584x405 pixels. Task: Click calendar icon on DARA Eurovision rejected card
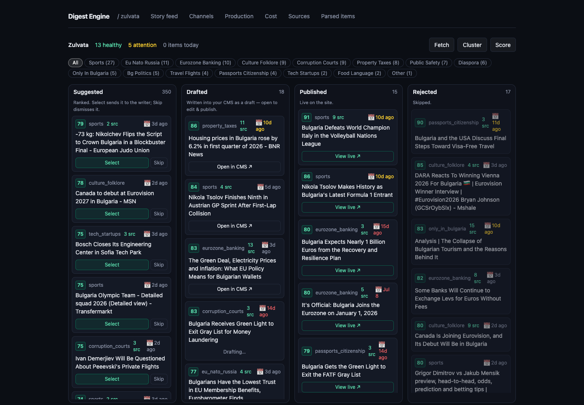click(x=487, y=165)
